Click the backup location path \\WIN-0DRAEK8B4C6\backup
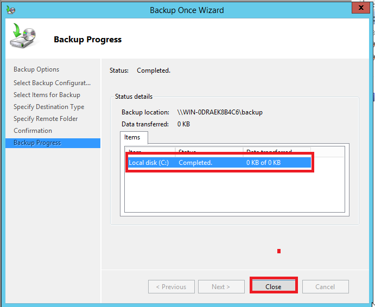375x307 pixels. pyautogui.click(x=220, y=112)
